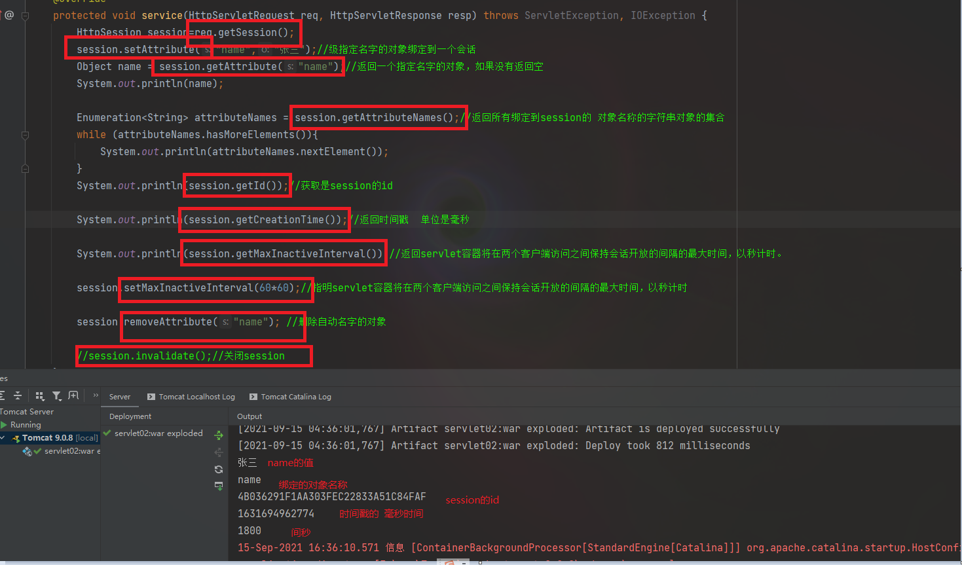Click the bottom green download-arrow deployment icon
962x565 pixels.
pos(219,486)
